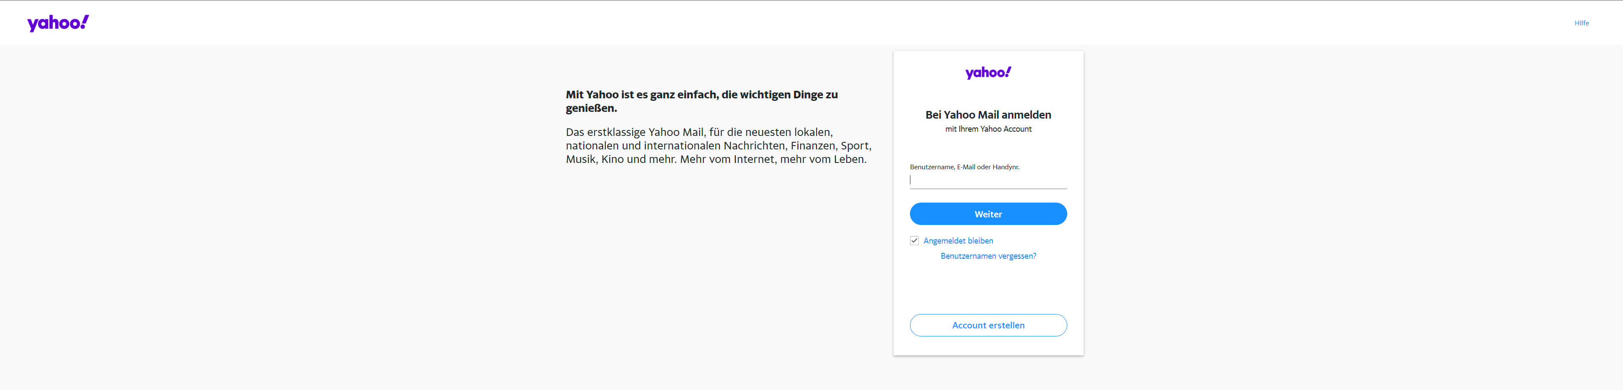Click the Angemeldet bleiben label text
The width and height of the screenshot is (1623, 390).
click(958, 241)
